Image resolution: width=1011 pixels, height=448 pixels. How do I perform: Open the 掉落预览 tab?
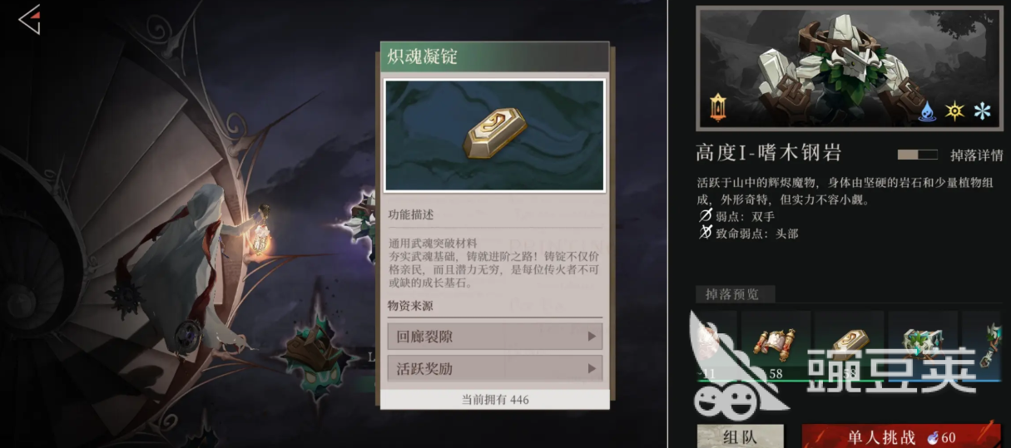(x=735, y=293)
